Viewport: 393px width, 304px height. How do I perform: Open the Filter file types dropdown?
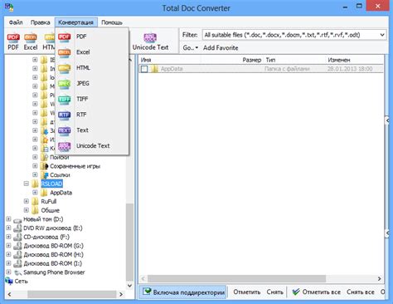382,35
